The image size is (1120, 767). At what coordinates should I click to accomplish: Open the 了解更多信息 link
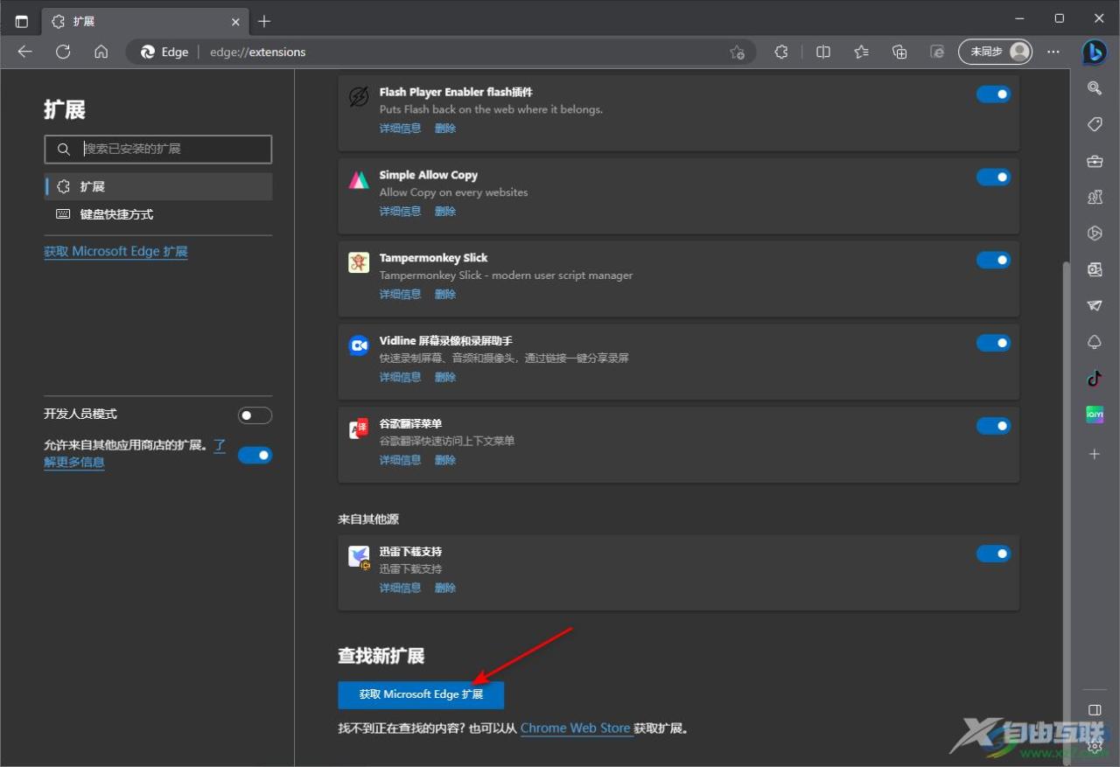click(x=74, y=462)
